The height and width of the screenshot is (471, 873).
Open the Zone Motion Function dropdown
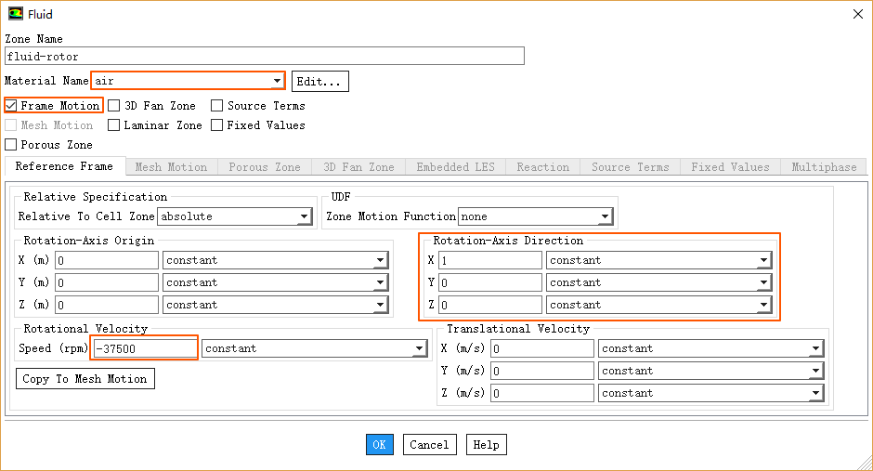pyautogui.click(x=605, y=217)
